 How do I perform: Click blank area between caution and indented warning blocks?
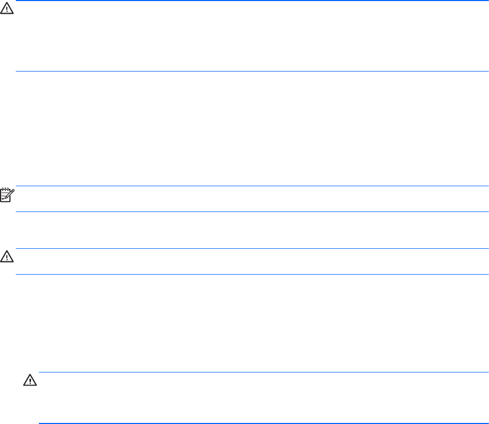251,323
